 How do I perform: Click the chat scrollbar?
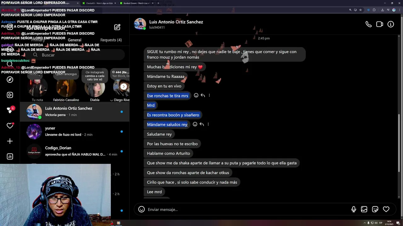(x=399, y=143)
